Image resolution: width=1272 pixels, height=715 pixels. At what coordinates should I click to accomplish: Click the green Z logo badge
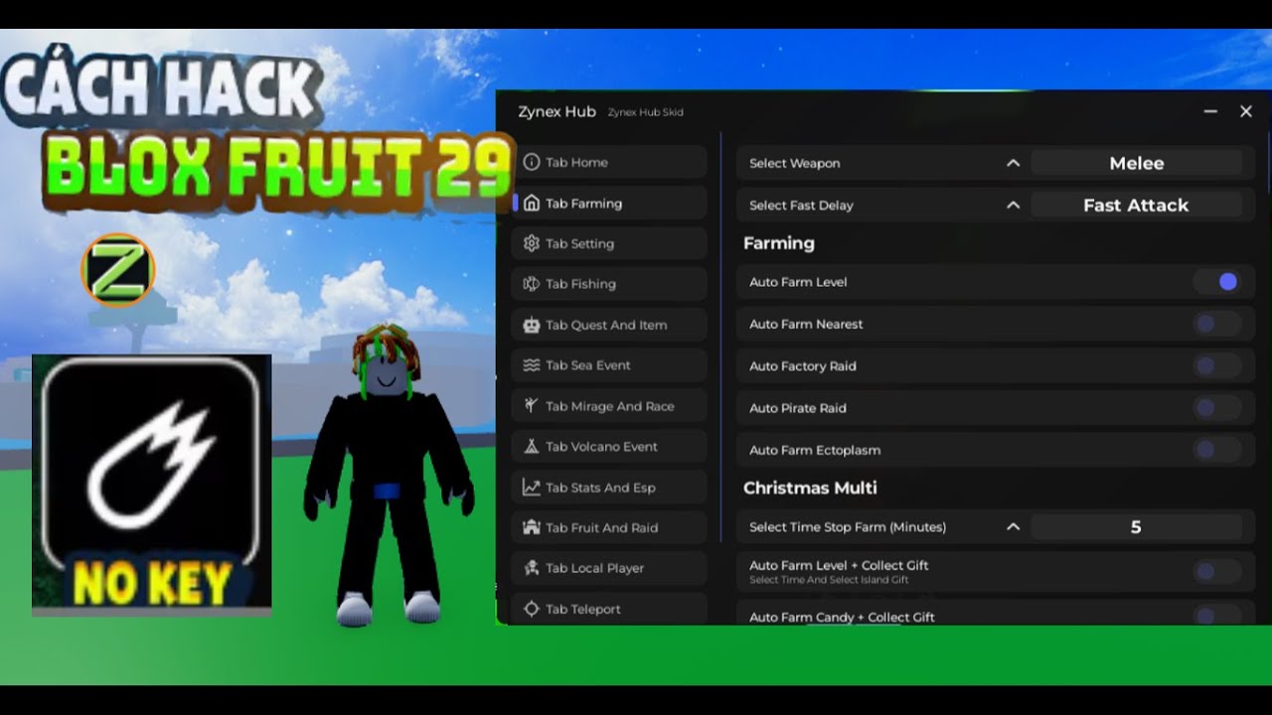(118, 270)
